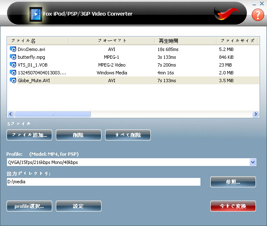Sort by ファイルサイズ column header
Screen dimensions: 267x226
[x=237, y=41]
